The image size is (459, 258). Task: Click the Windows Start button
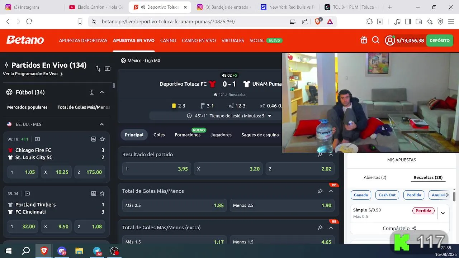click(9, 251)
